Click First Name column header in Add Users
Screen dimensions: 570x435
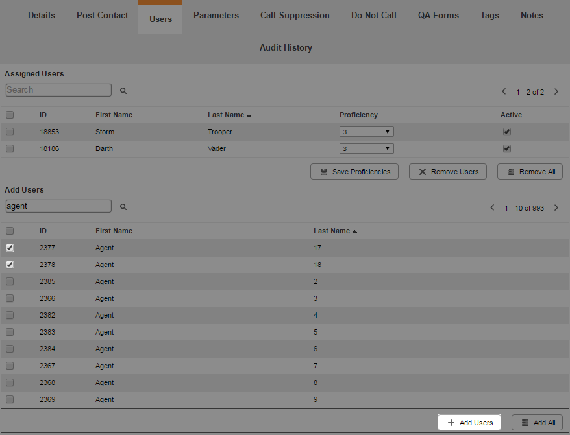tap(114, 231)
